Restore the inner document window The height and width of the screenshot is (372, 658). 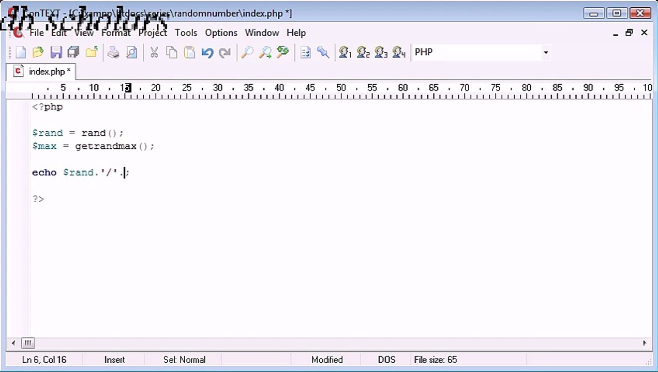(629, 33)
